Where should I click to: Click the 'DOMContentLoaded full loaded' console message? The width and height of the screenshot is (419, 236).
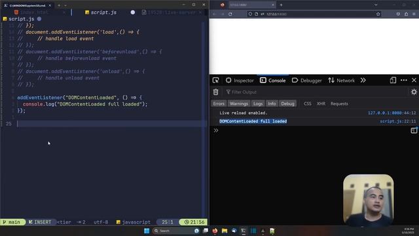tap(253, 121)
